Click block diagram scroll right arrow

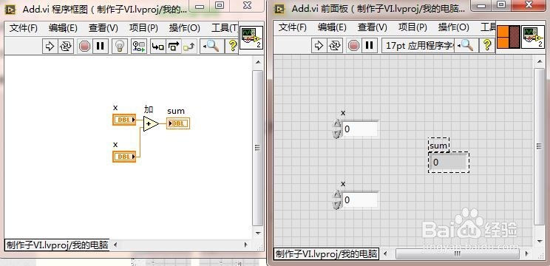pyautogui.click(x=246, y=245)
